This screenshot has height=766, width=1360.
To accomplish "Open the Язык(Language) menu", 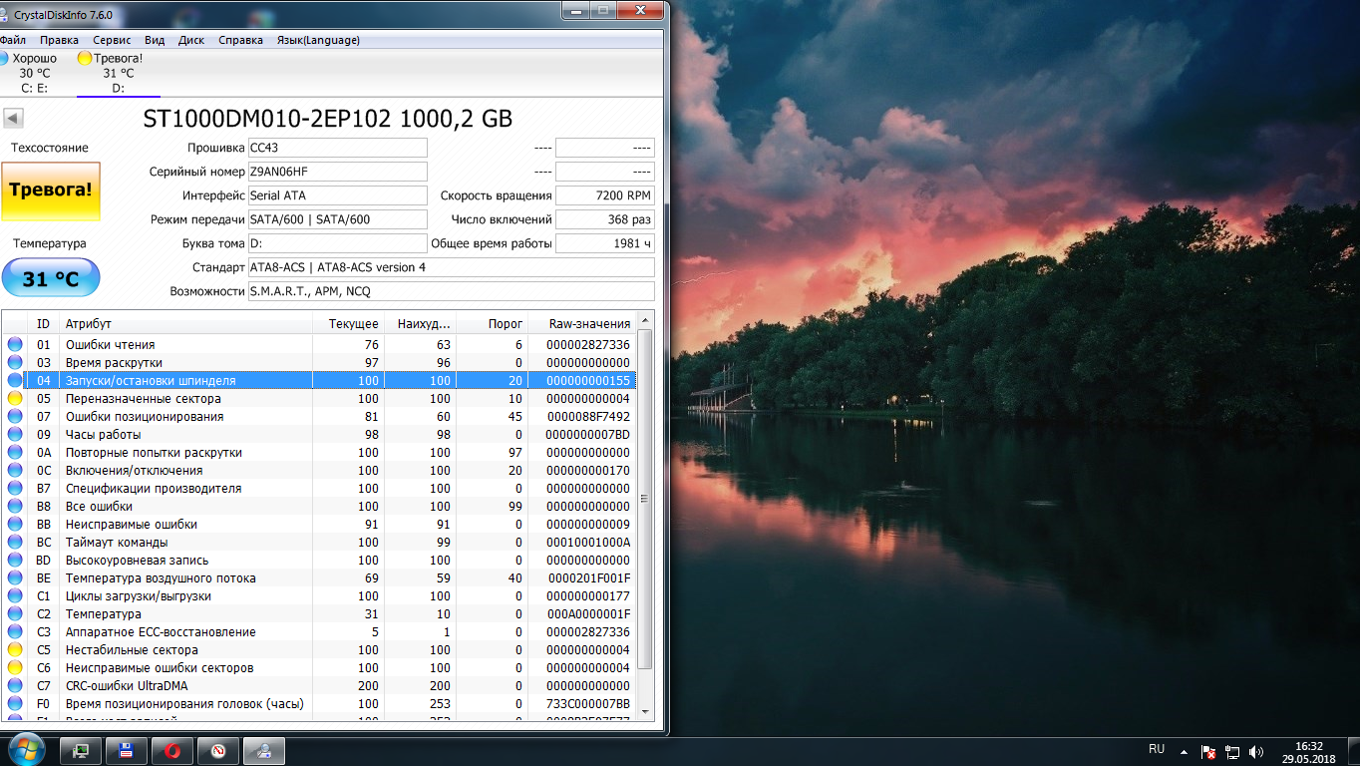I will (318, 40).
